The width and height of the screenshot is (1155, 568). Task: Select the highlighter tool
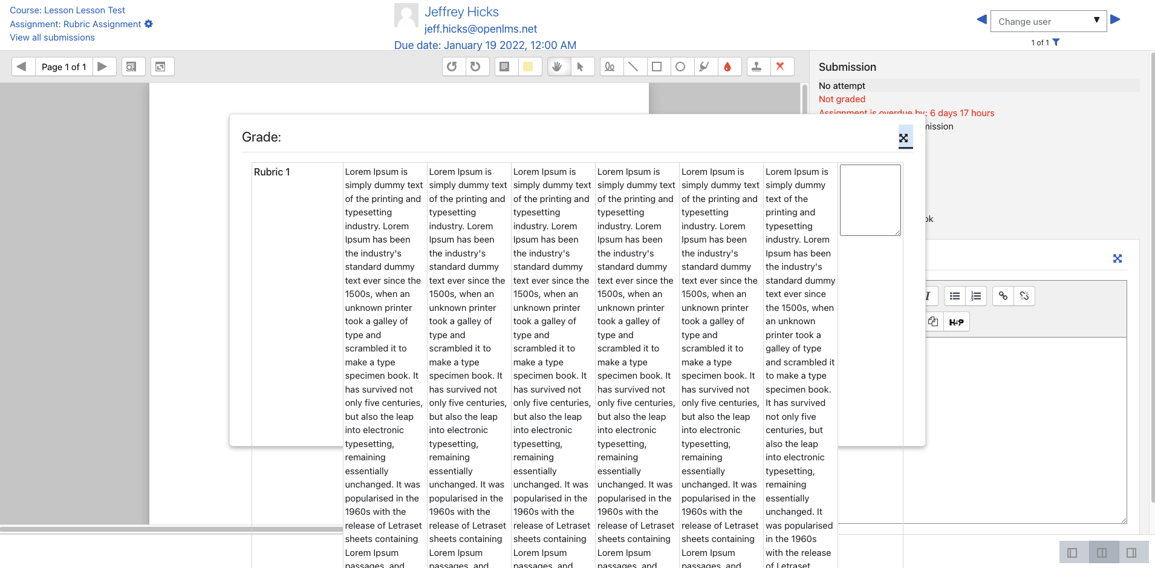(704, 67)
